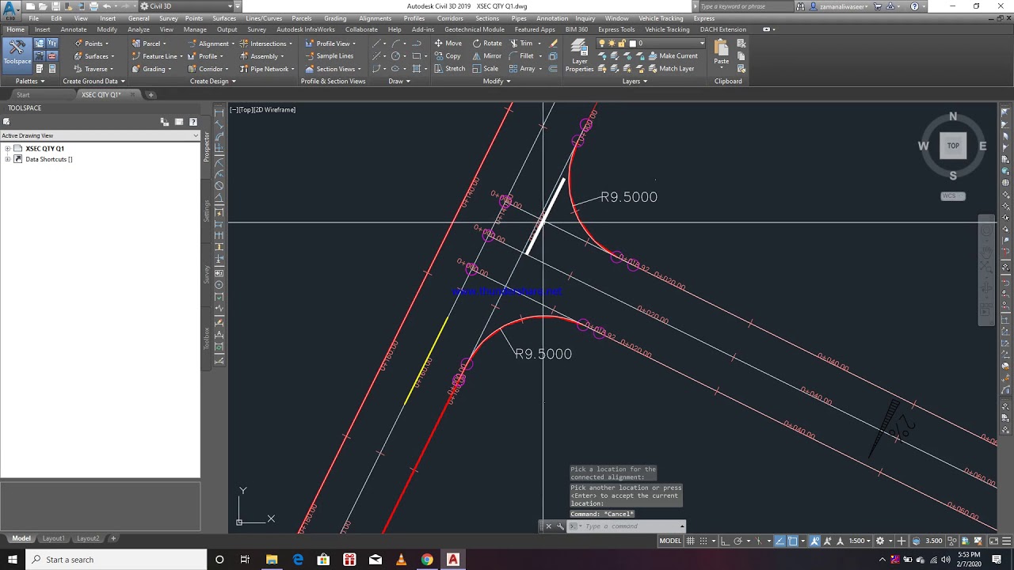
Task: Select the Fillet tool
Action: point(522,56)
